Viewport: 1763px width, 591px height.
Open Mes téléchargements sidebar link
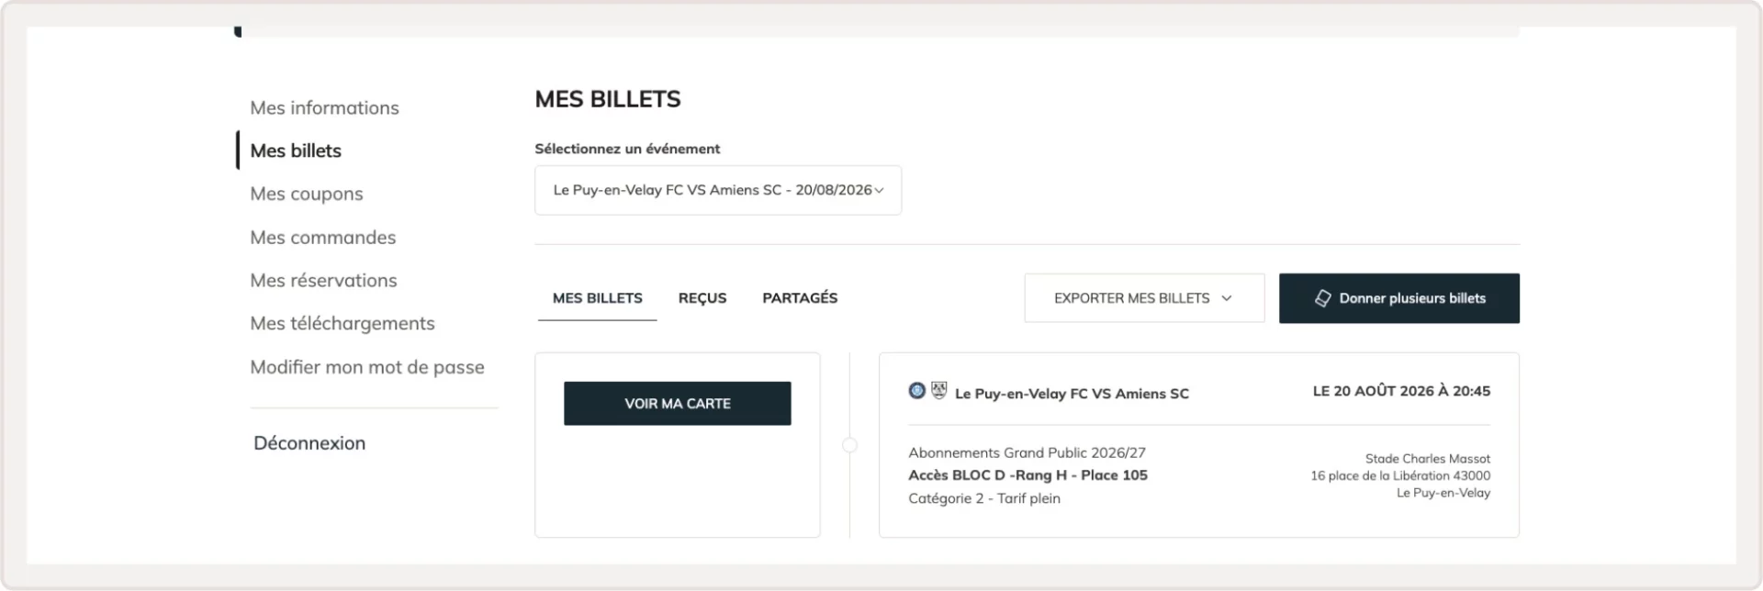(342, 324)
